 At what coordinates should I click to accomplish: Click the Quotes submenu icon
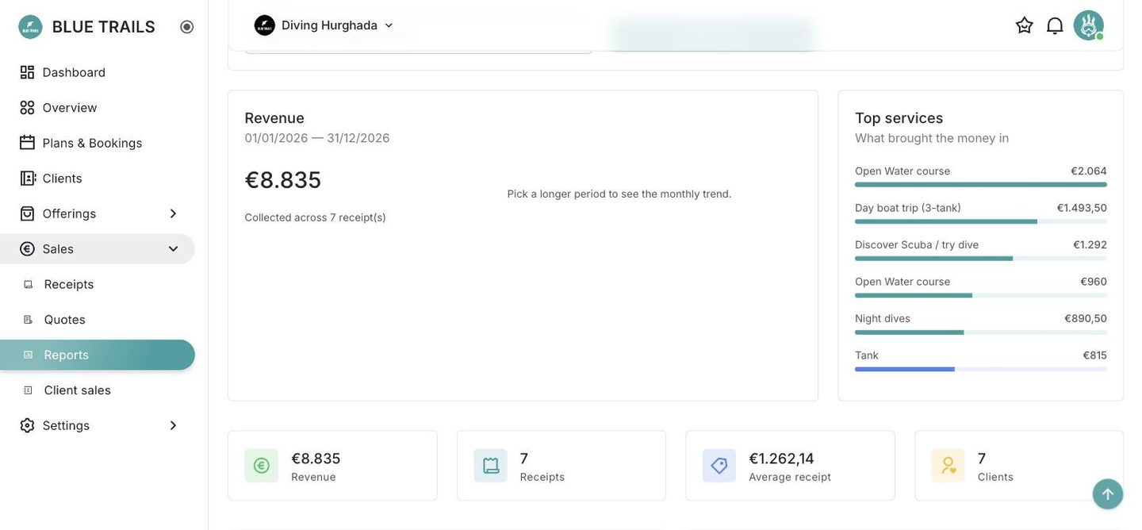(x=28, y=319)
